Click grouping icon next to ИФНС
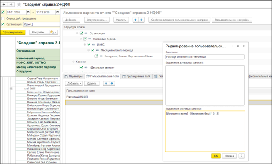272x164 pixels. point(93,45)
